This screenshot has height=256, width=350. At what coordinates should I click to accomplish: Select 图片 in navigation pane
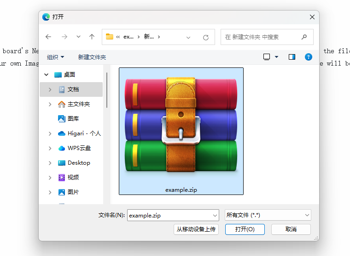pos(73,192)
